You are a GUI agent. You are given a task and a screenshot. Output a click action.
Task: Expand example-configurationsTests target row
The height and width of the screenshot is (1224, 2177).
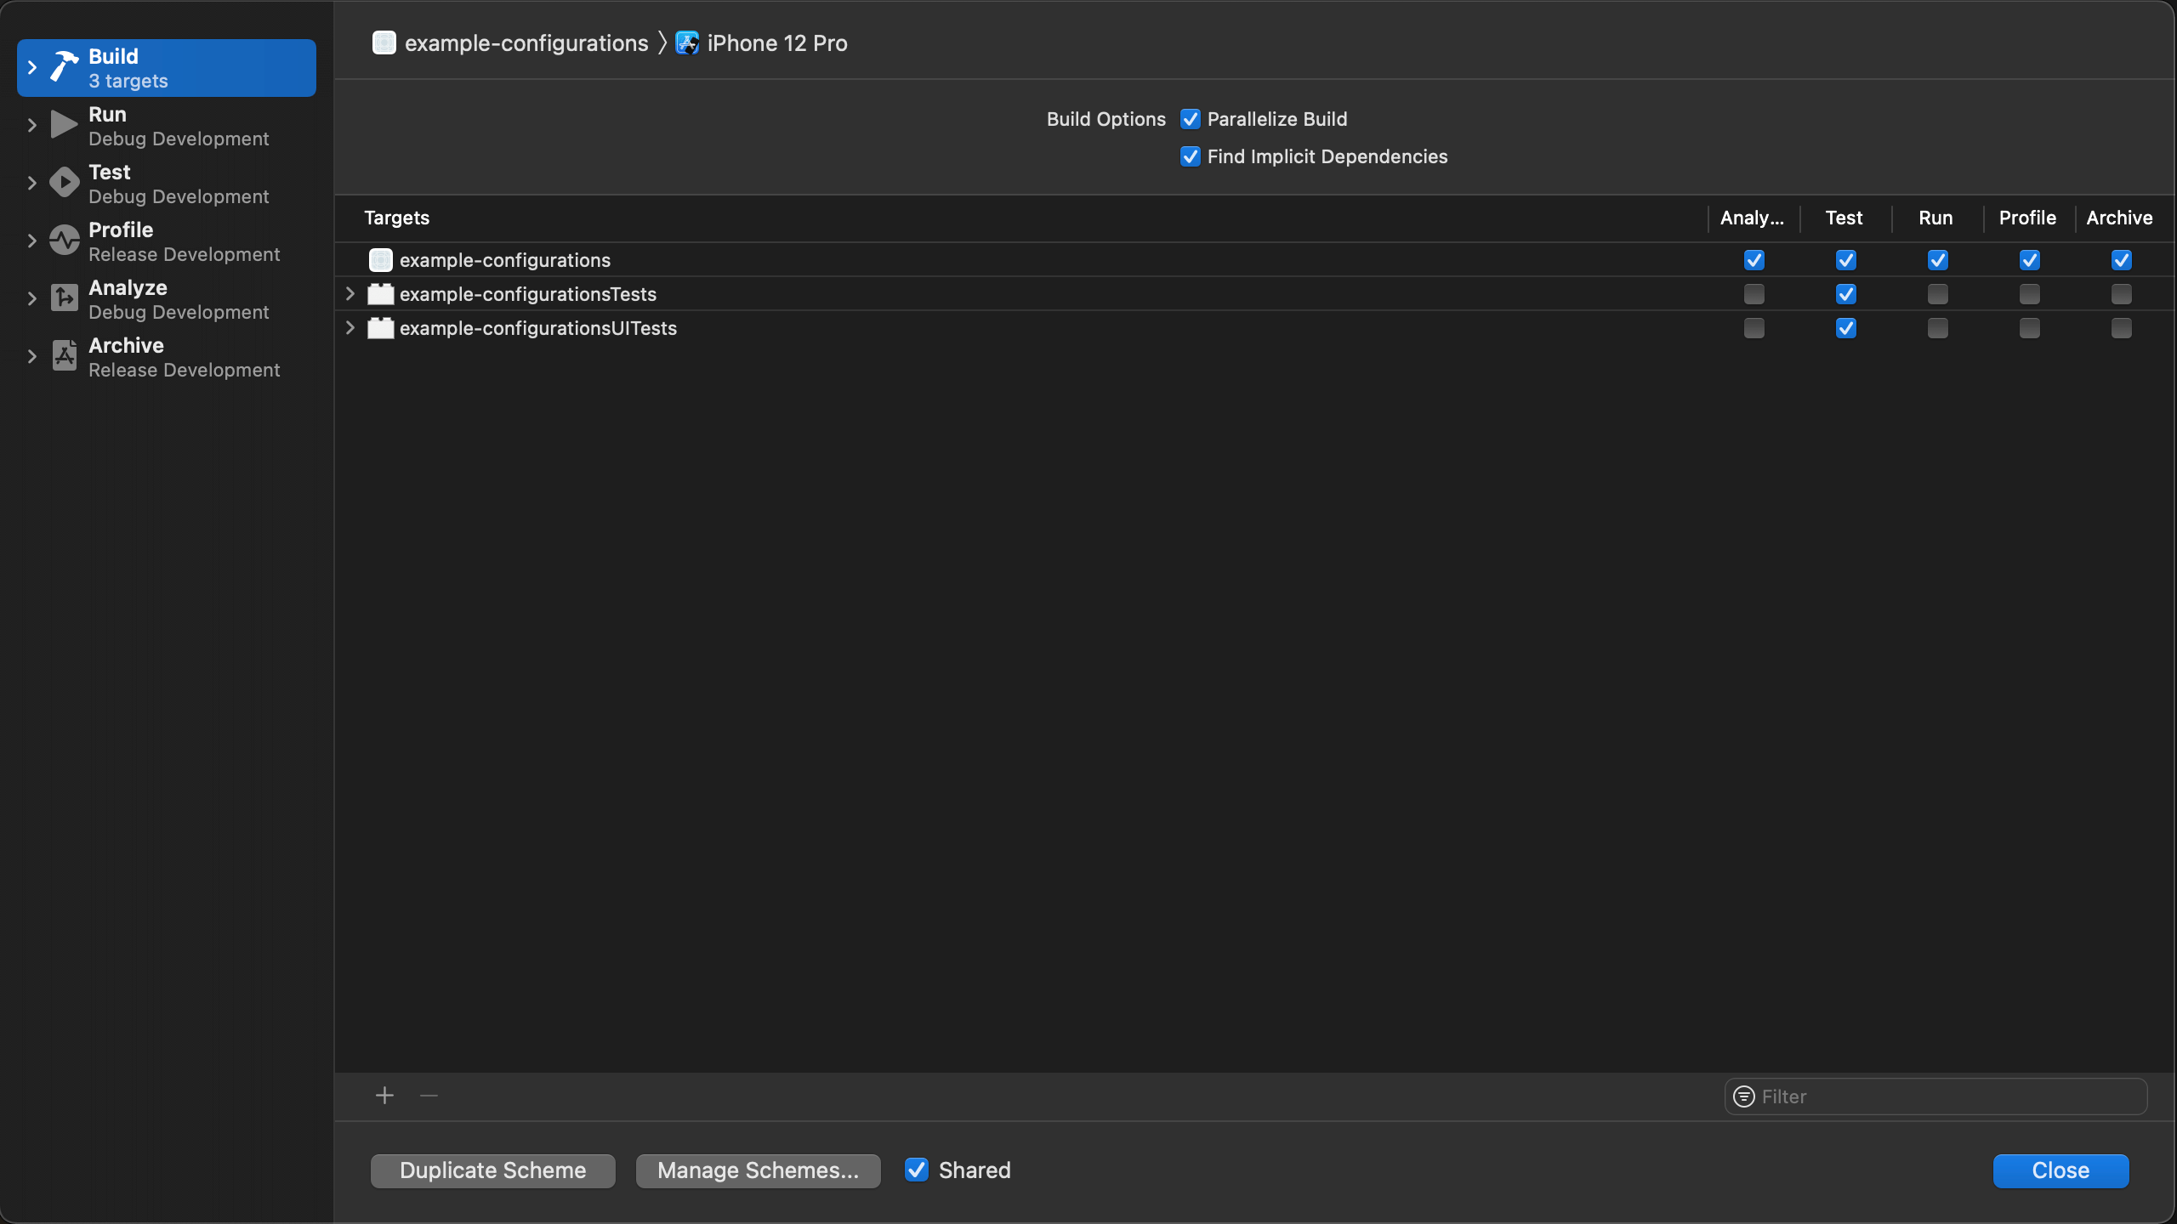350,294
